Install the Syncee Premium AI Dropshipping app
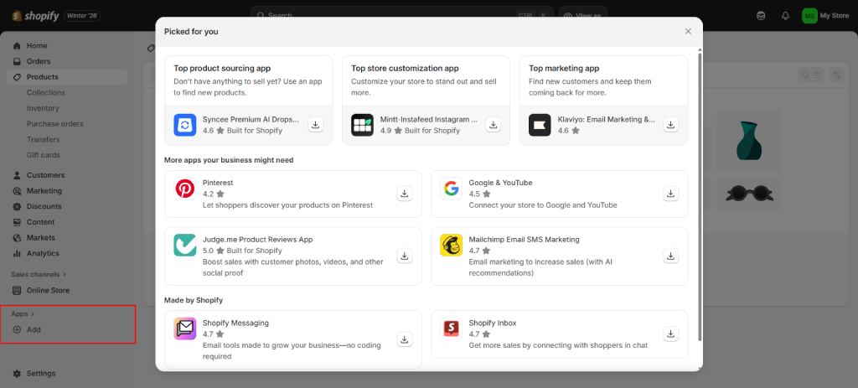 pyautogui.click(x=315, y=125)
